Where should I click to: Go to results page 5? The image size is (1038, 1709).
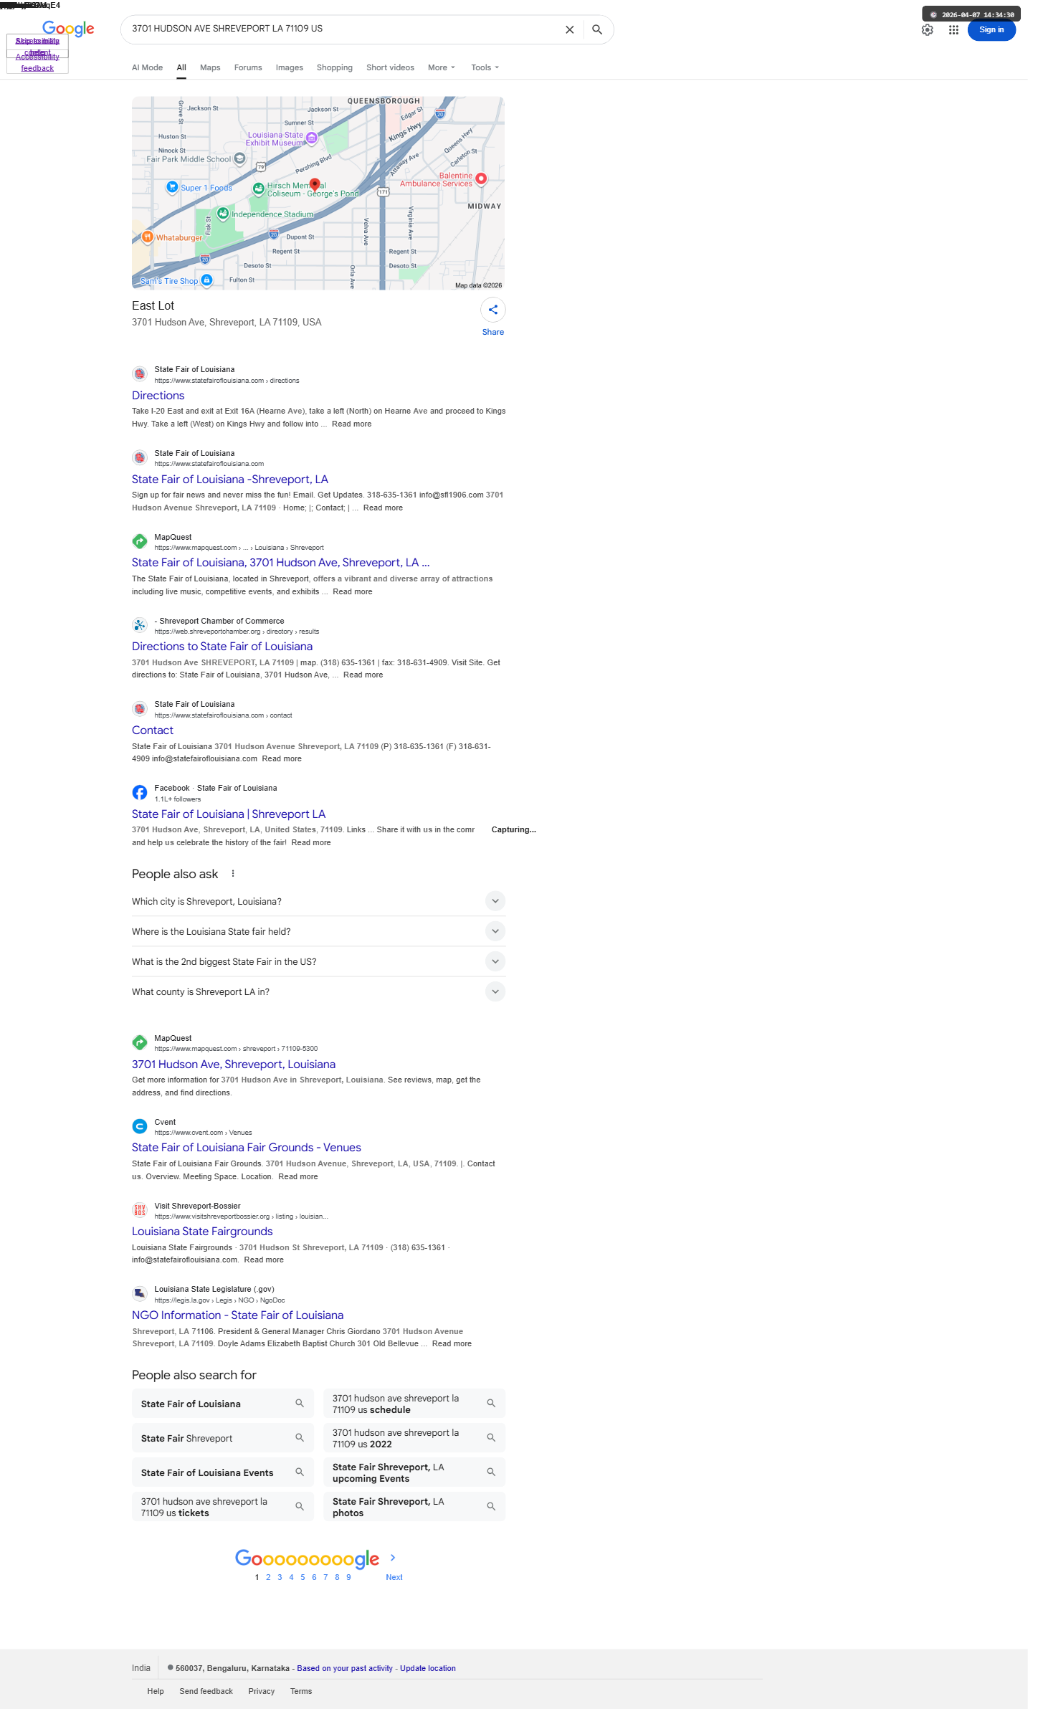[303, 1577]
